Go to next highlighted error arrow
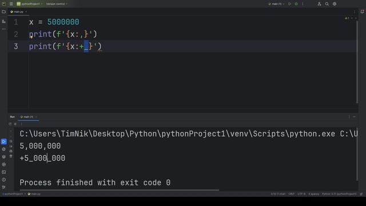366x206 pixels. (356, 18)
